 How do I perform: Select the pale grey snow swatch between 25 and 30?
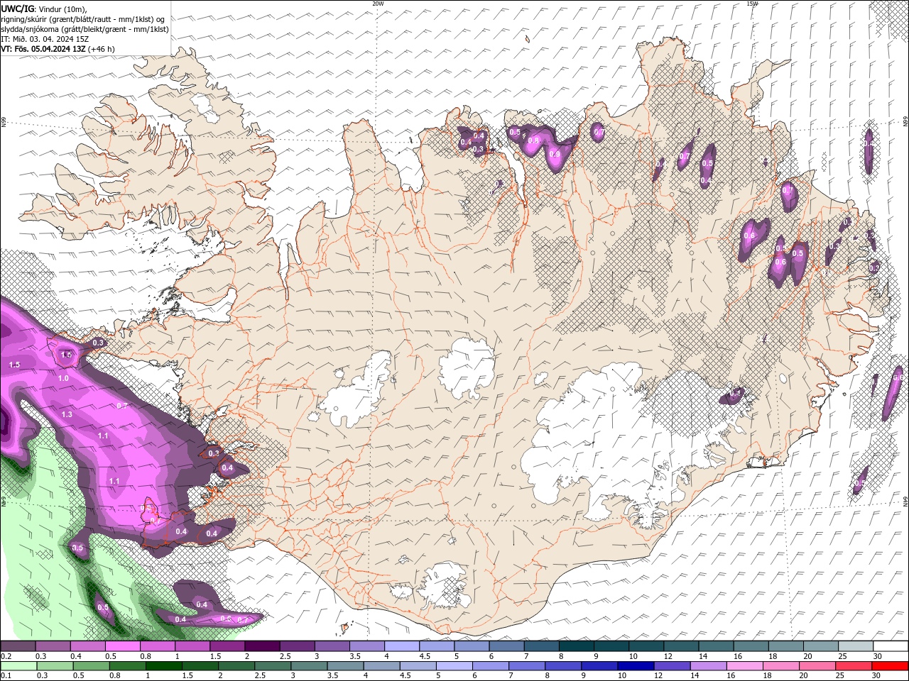click(856, 646)
